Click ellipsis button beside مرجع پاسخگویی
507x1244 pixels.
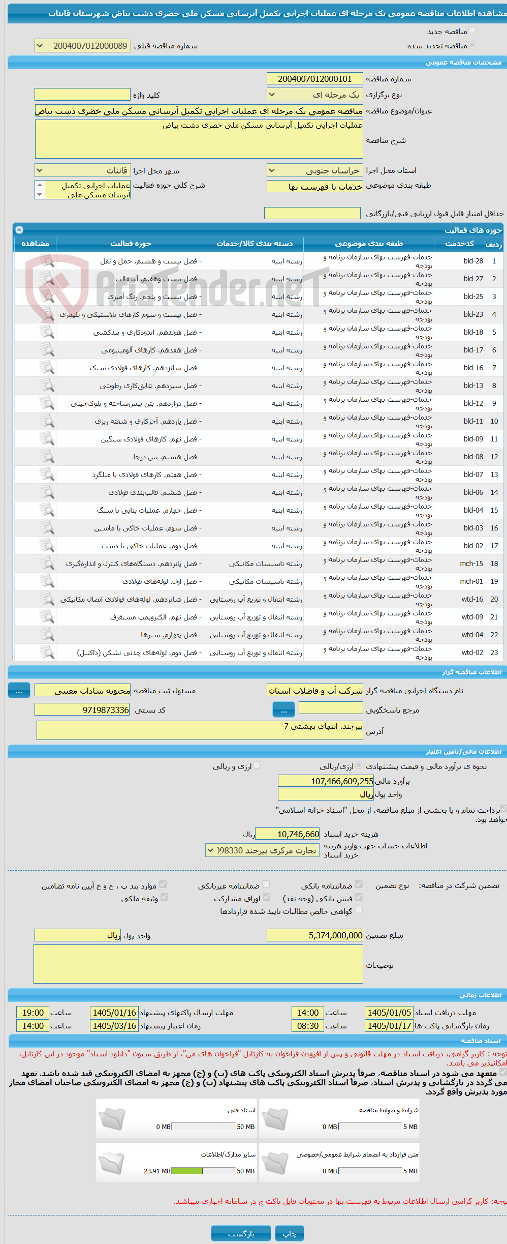pos(283,710)
